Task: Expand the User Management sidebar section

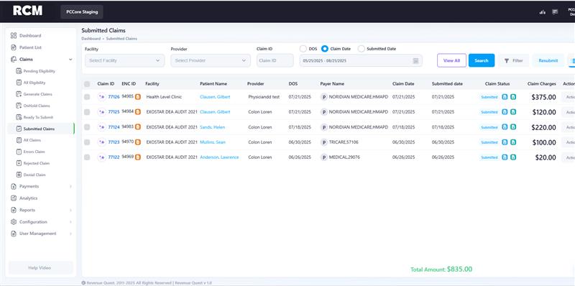Action: [x=70, y=234]
